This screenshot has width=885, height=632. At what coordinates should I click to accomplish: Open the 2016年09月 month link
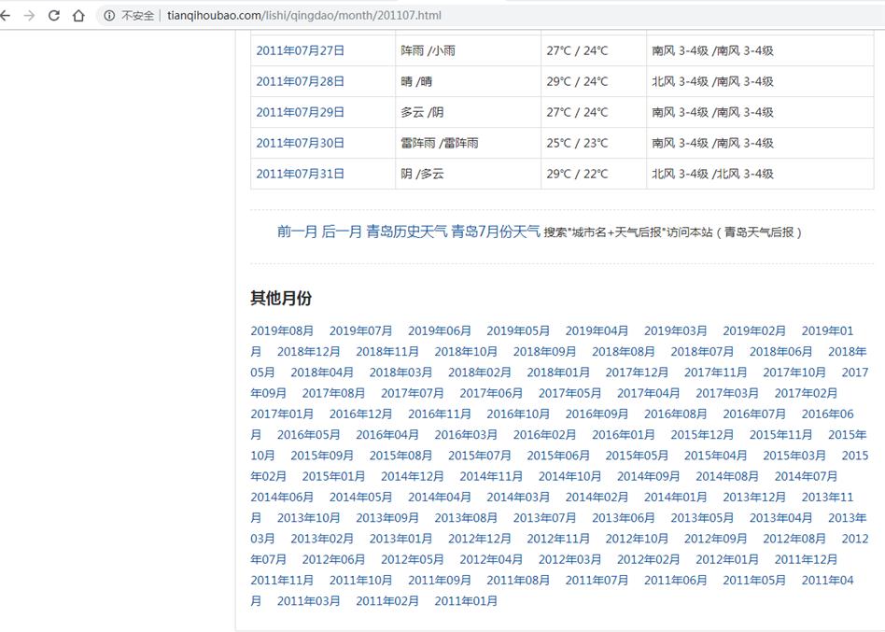coord(597,414)
